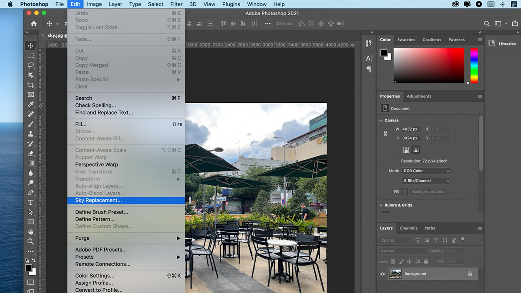
Task: Toggle the layer position lock
Action: [409, 262]
